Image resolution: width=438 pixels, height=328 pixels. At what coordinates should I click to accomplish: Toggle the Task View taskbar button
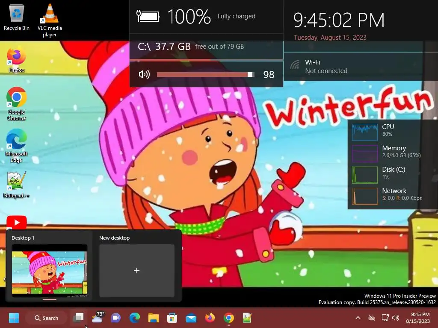79,318
